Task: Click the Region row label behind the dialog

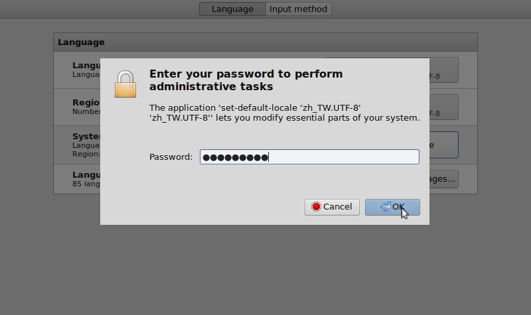Action: point(86,103)
